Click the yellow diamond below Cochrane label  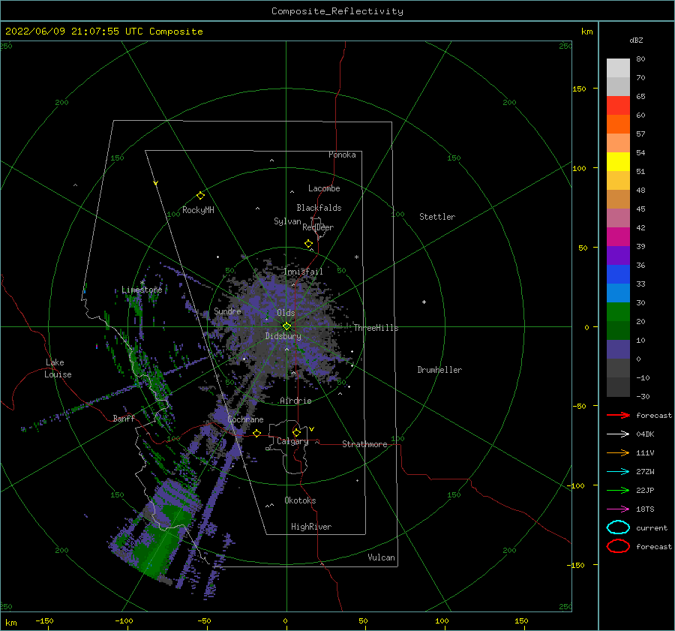coord(256,433)
